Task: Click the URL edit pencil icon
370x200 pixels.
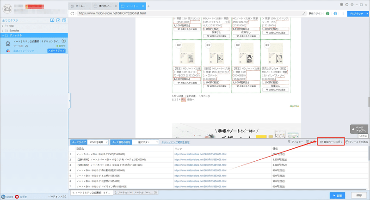Action: pos(304,13)
